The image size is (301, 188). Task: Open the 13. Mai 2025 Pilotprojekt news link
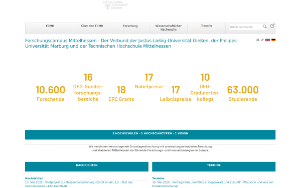click(x=79, y=184)
